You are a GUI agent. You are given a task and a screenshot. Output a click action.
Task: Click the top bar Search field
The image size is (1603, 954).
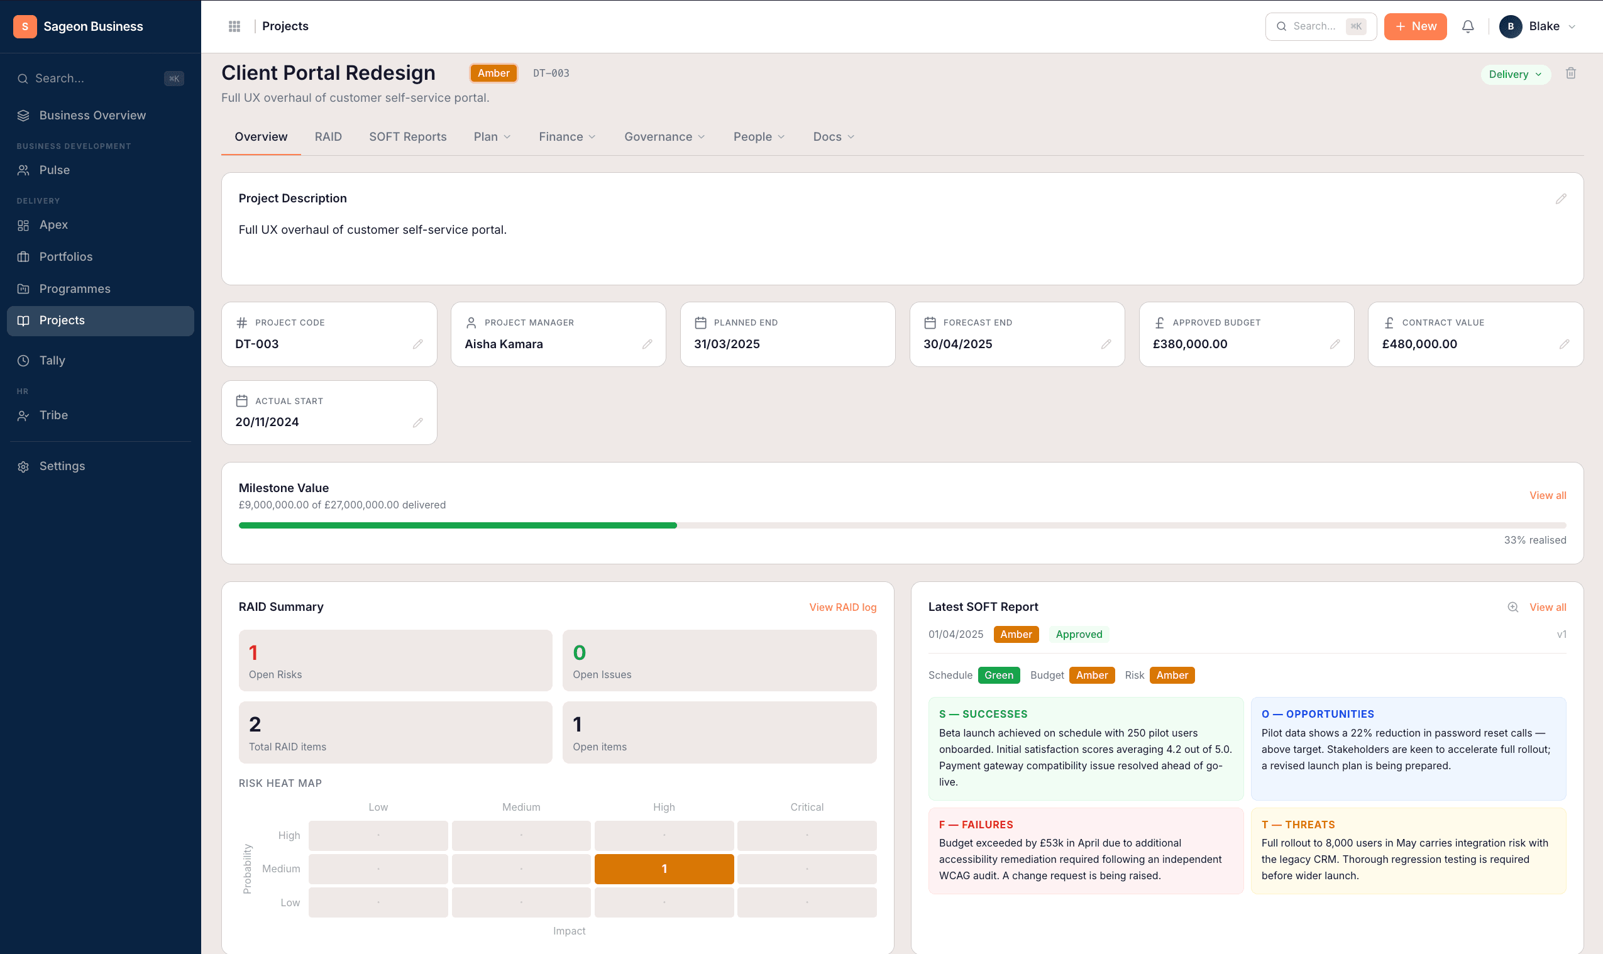point(1320,26)
